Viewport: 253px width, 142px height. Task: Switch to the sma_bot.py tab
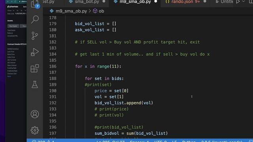87,2
